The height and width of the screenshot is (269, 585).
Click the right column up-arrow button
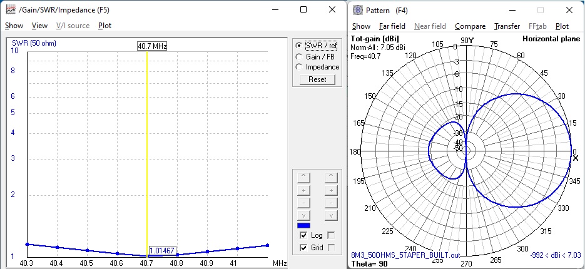pyautogui.click(x=330, y=177)
